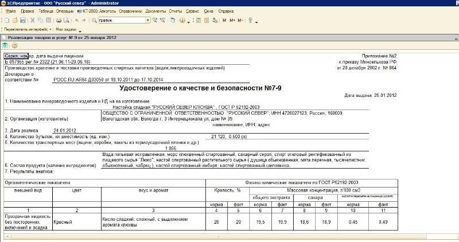The image size is (459, 242).
Task: Click the Undo arrow icon
Action: pyautogui.click(x=76, y=20)
